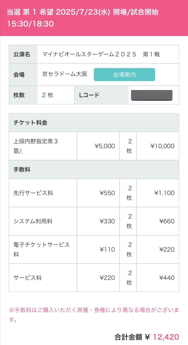The height and width of the screenshot is (345, 188).
Task: Click the 先行サービス料 fee row
Action: pyautogui.click(x=94, y=193)
